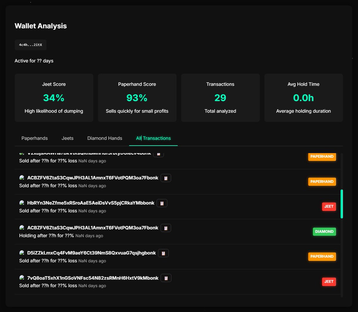Image resolution: width=358 pixels, height=312 pixels.
Task: Open the Jeets tab
Action: pyautogui.click(x=67, y=138)
